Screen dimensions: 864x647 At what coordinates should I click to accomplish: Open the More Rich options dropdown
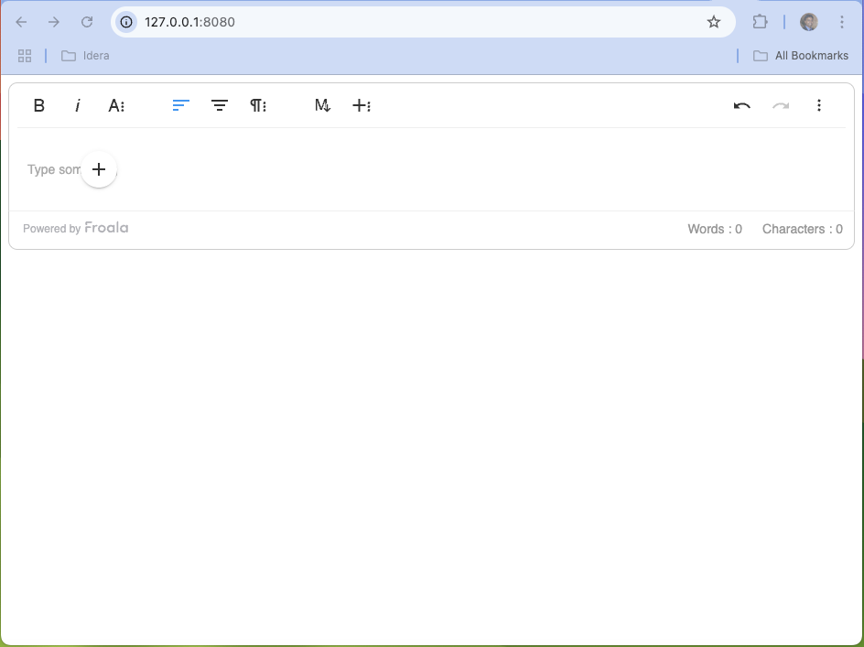[362, 105]
